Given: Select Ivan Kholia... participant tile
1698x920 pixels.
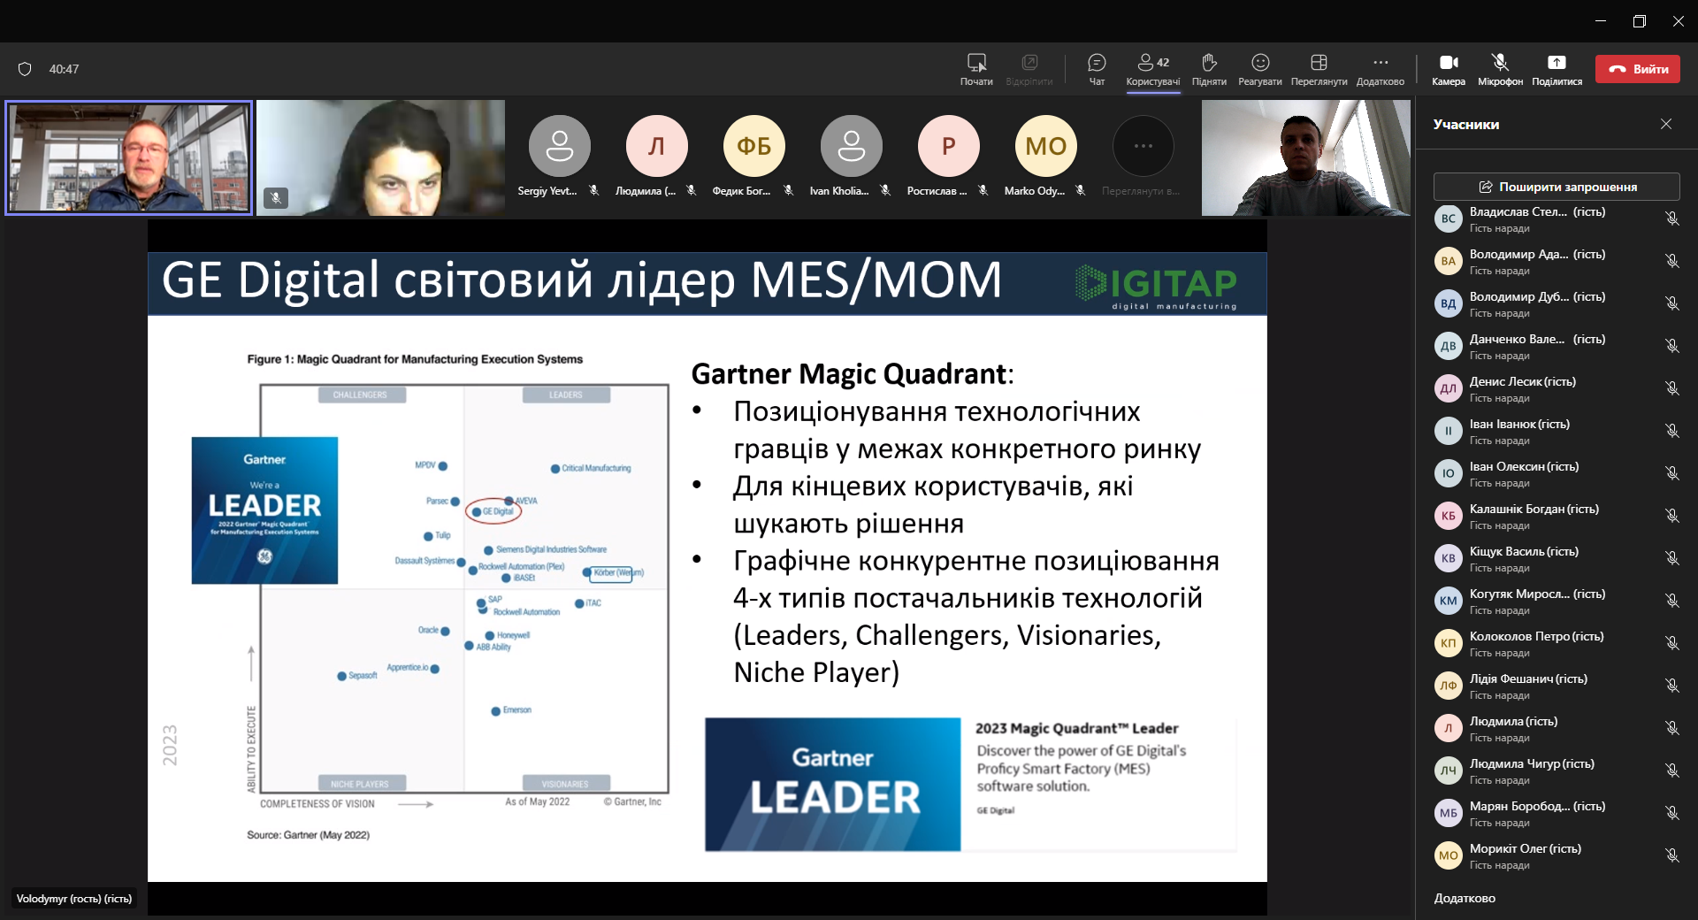Looking at the screenshot, I should (851, 157).
